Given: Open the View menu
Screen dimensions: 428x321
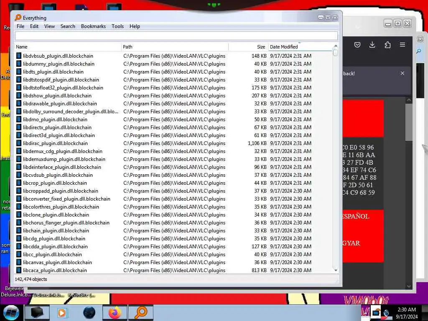Looking at the screenshot, I should click(x=49, y=26).
